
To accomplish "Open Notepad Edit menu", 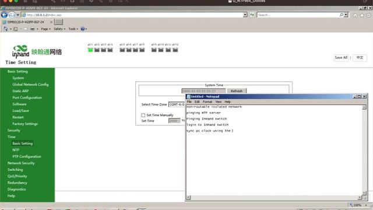I will (197, 101).
